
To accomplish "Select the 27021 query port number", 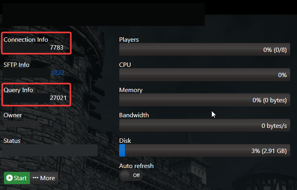I will click(58, 98).
